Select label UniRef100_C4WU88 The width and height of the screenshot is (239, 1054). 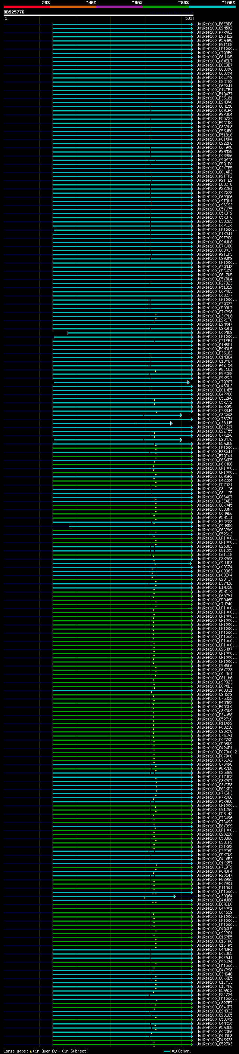pos(214,901)
